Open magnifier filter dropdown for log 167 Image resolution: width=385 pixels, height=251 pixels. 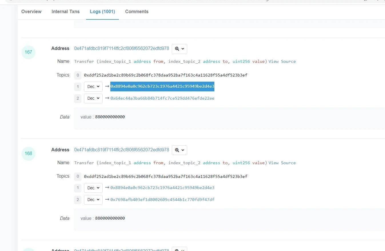click(179, 49)
